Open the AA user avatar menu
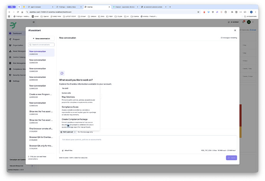The image size is (265, 181). click(249, 22)
